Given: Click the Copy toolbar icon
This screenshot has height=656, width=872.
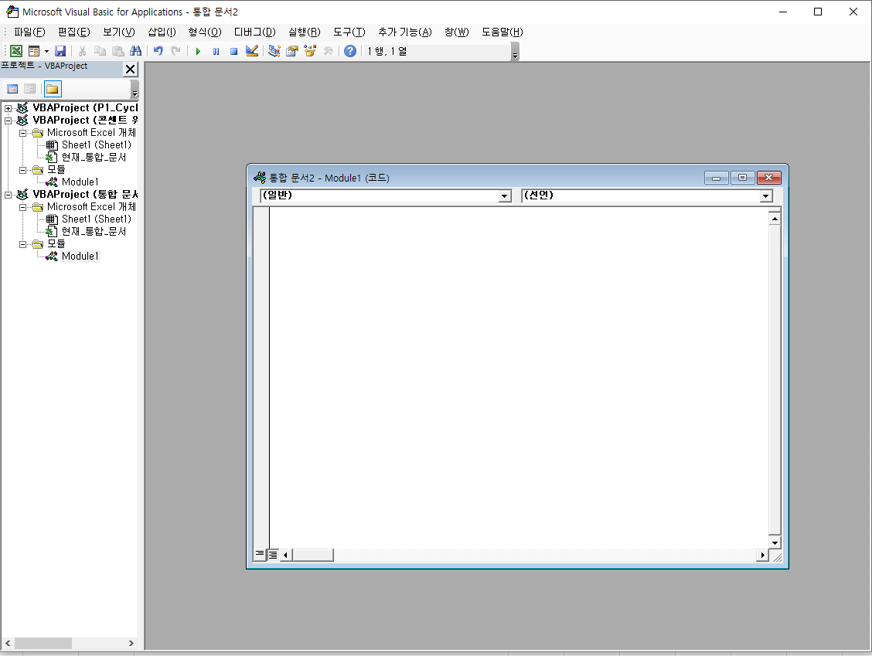Looking at the screenshot, I should (100, 51).
